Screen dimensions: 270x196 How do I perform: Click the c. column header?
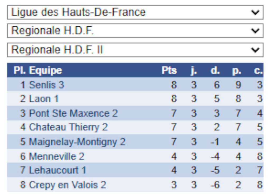pos(259,71)
